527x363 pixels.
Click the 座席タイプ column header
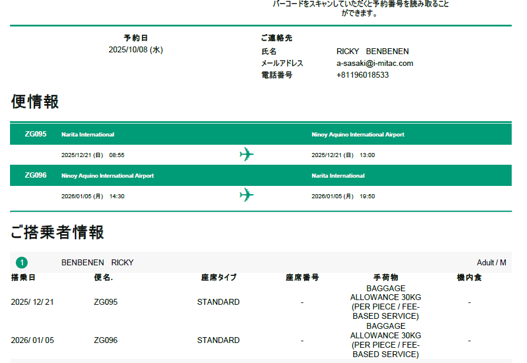click(218, 278)
